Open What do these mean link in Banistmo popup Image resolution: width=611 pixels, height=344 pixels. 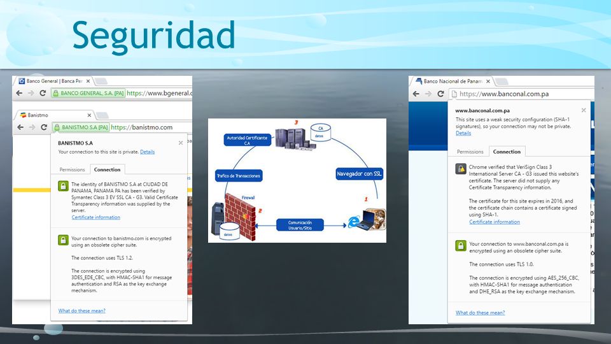pos(82,311)
